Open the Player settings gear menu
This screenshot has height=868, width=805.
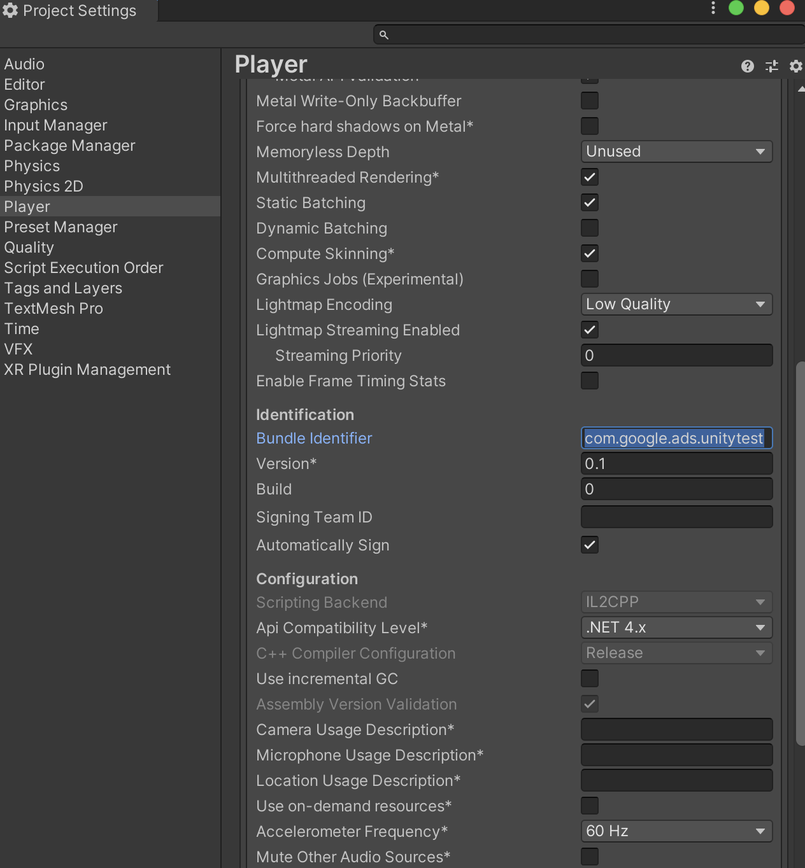pyautogui.click(x=795, y=66)
